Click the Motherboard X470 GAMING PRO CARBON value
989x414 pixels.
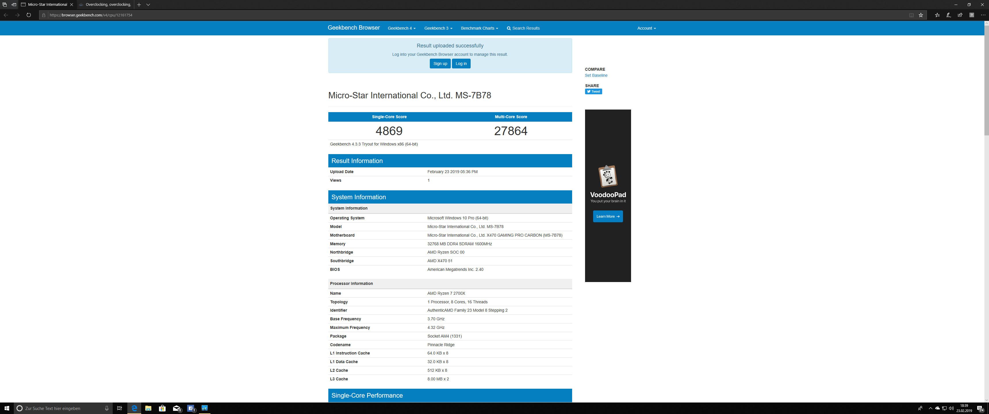tap(494, 235)
